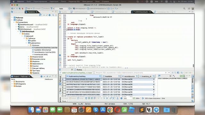This screenshot has height=115, width=205.
Task: Go to next results page arrow
Action: click(104, 98)
